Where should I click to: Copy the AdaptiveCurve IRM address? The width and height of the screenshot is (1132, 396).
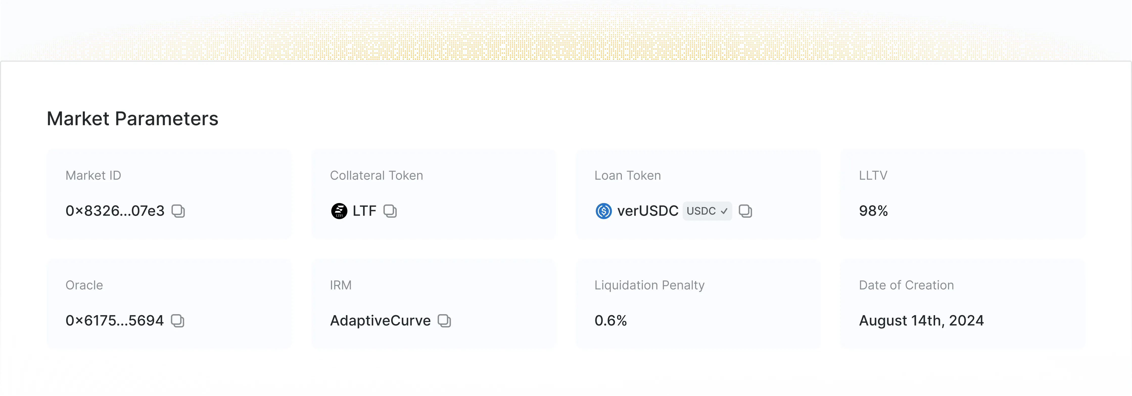[x=444, y=321]
